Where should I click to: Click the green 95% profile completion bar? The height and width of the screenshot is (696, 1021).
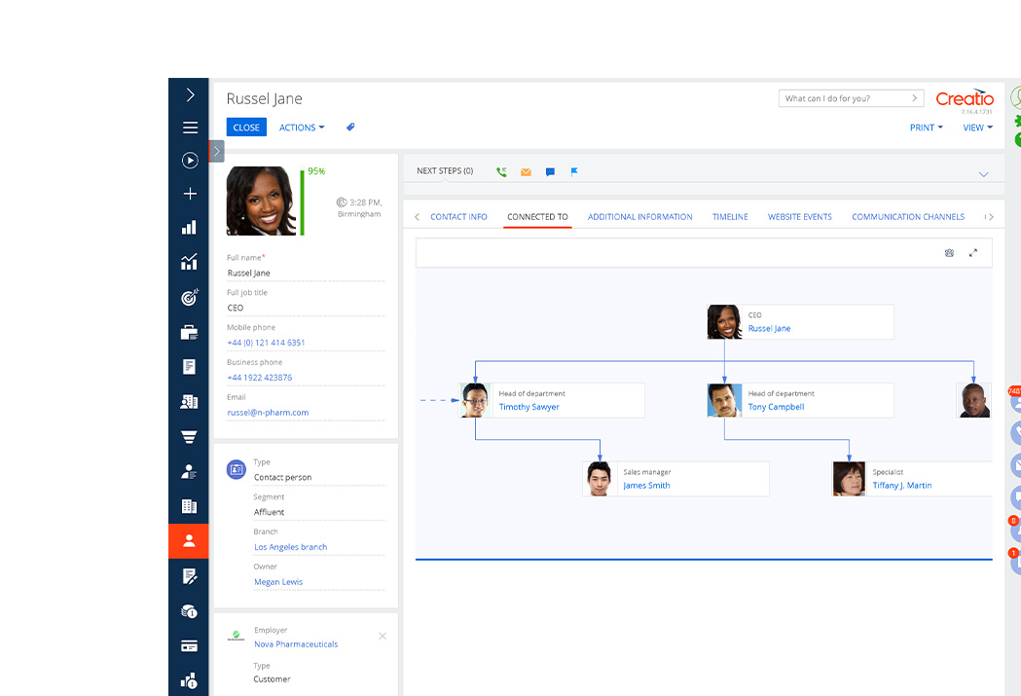(303, 201)
